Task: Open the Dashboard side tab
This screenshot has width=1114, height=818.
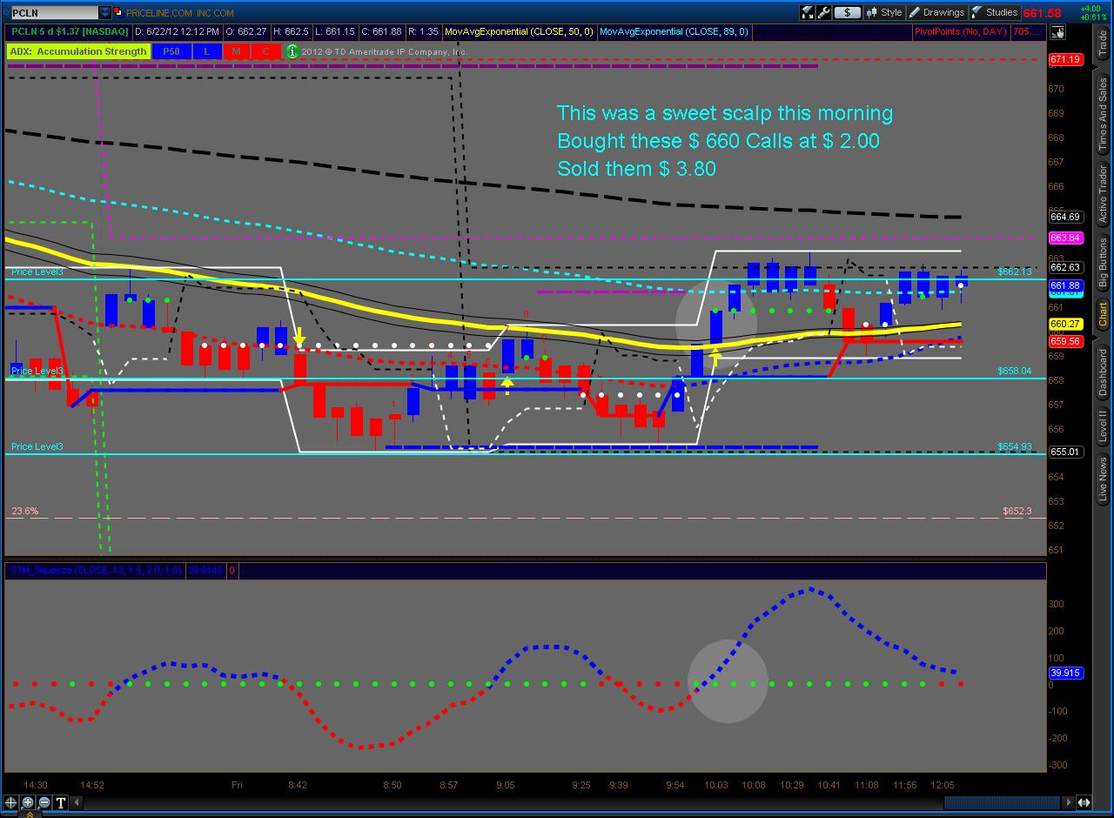Action: [1103, 372]
